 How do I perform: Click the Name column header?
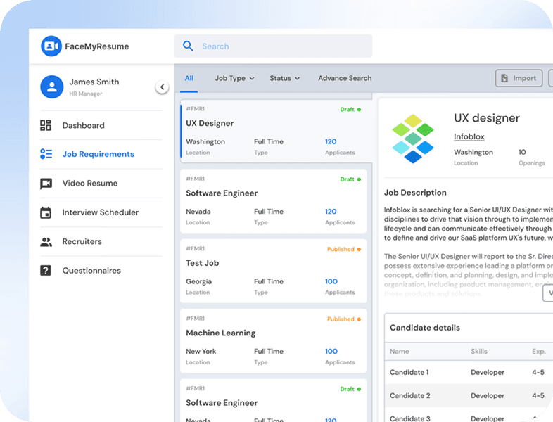pyautogui.click(x=399, y=352)
